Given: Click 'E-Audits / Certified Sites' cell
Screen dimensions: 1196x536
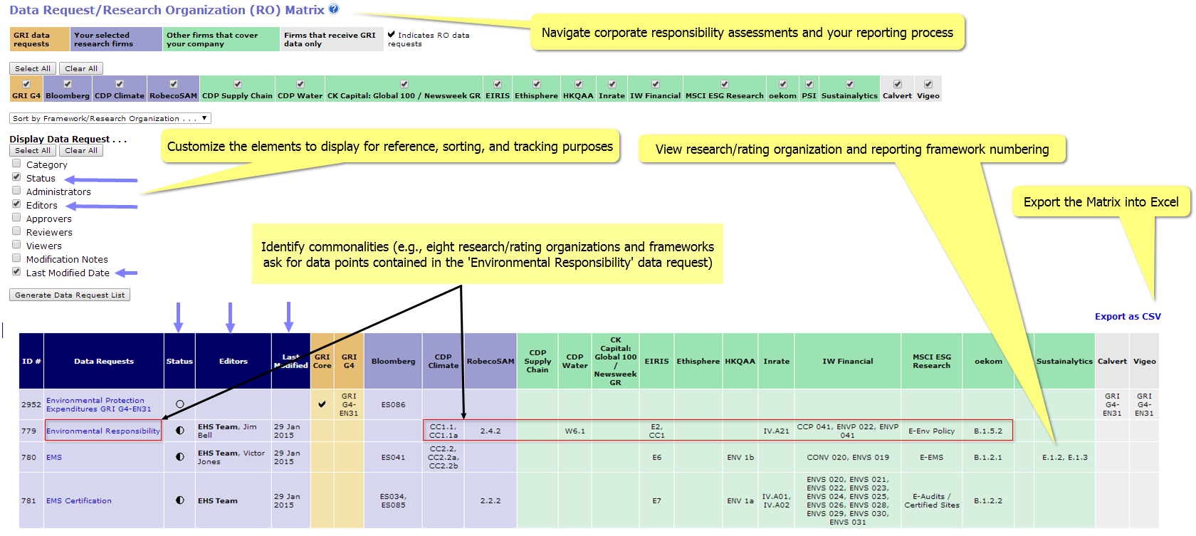Looking at the screenshot, I should [932, 501].
